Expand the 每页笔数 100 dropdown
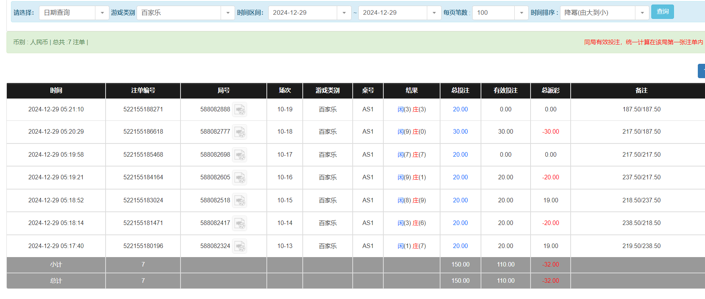The width and height of the screenshot is (705, 299). pyautogui.click(x=521, y=13)
